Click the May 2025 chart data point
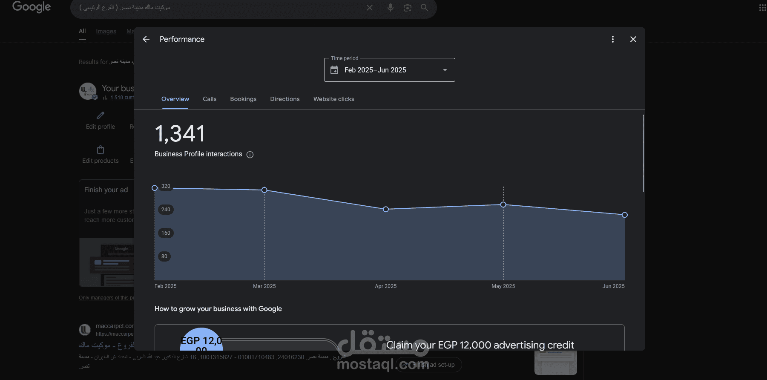 [x=503, y=205]
